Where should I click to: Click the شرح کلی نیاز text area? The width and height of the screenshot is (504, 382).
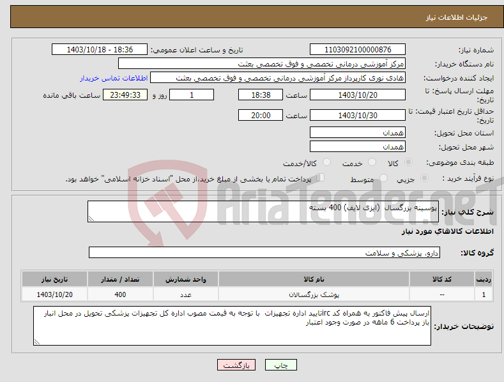tap(263, 211)
